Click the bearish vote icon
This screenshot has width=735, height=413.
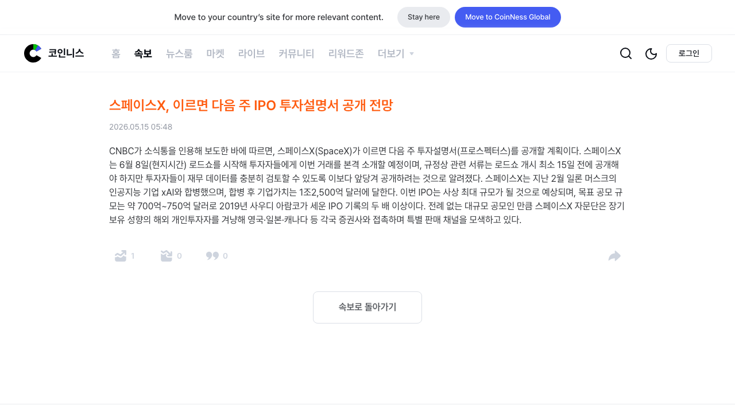pyautogui.click(x=167, y=256)
